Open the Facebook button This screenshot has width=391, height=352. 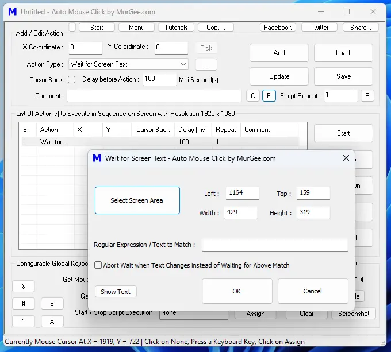(x=278, y=27)
